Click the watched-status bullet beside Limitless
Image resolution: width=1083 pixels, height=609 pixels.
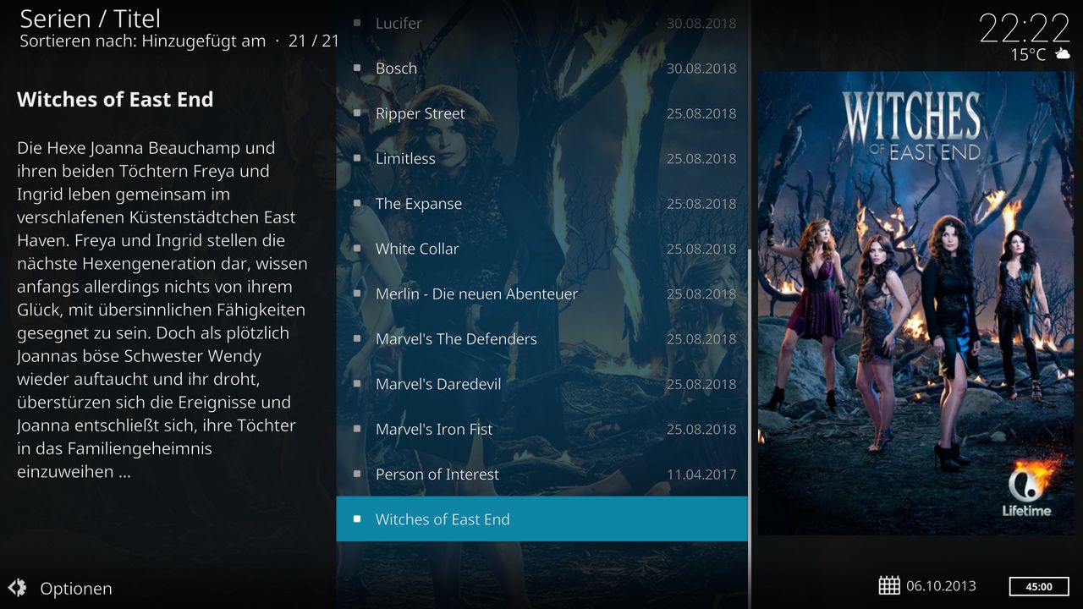(357, 158)
